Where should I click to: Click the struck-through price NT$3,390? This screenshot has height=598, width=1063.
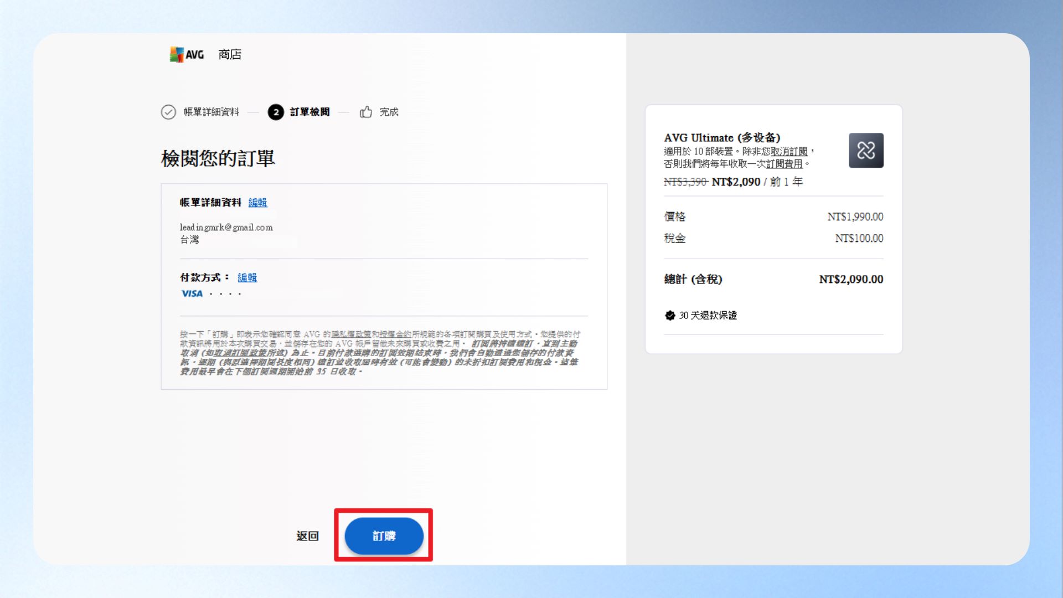[x=685, y=182]
